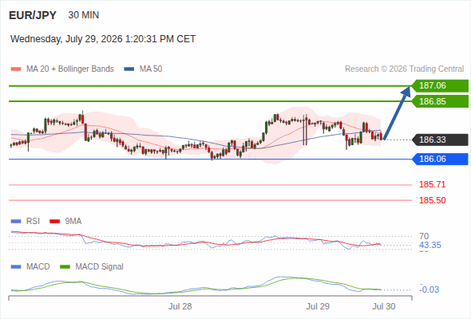This screenshot has height=319, width=471.
Task: Open the Trading Central research credit
Action: [404, 69]
